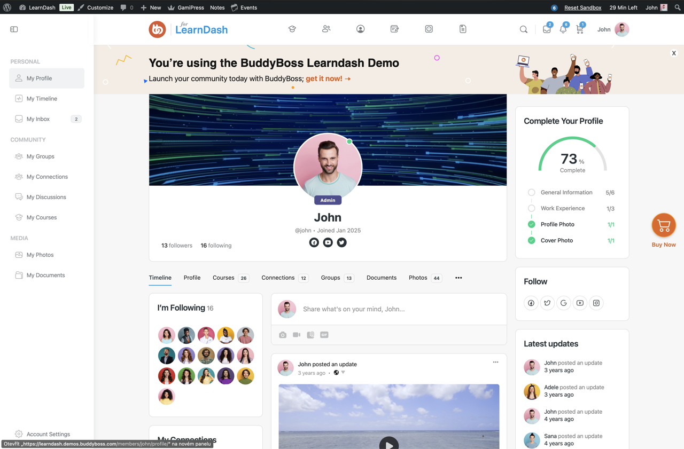The width and height of the screenshot is (684, 449).
Task: Click the courses graduation cap icon
Action: click(x=292, y=29)
